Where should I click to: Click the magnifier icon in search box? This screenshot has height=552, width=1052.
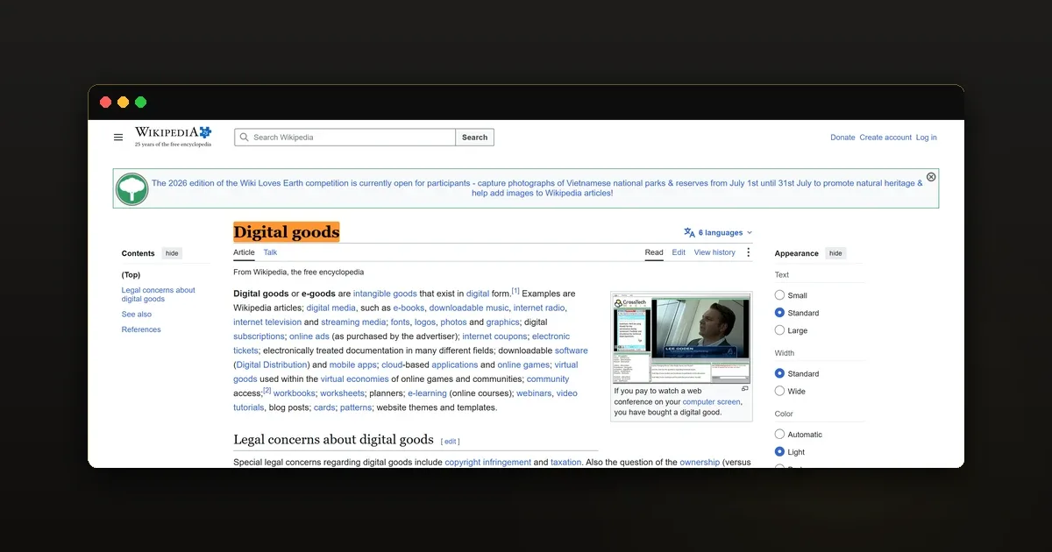[x=245, y=138]
